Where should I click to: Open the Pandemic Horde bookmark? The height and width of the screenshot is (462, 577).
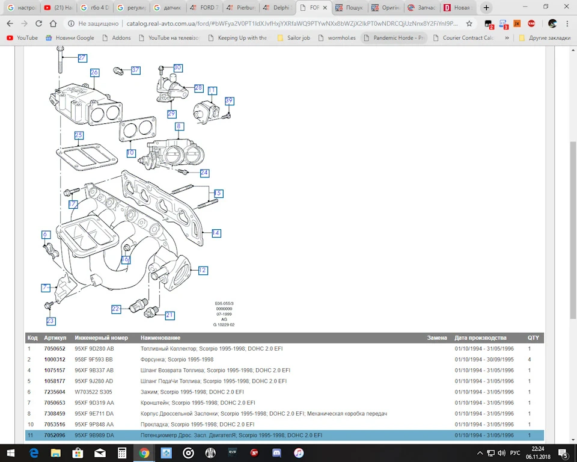point(394,38)
